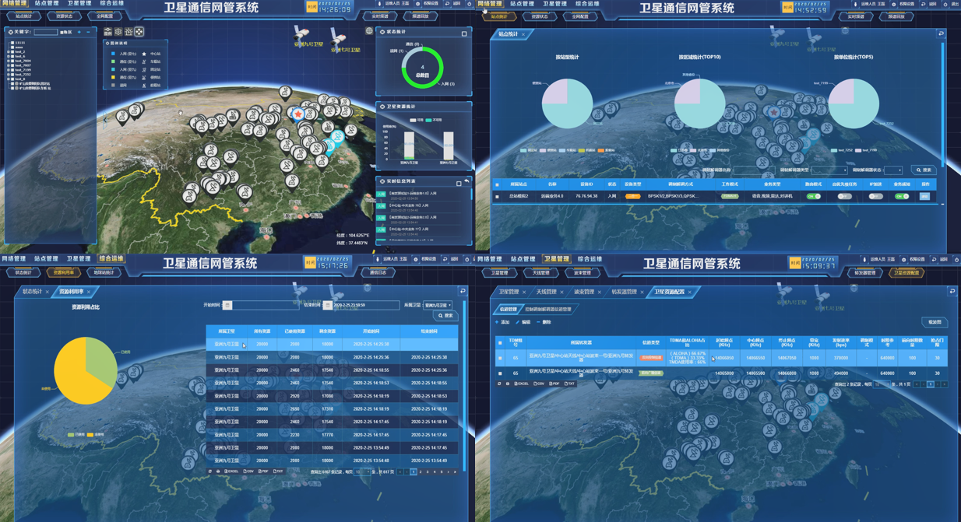Switch to the 状态统计 tab in the 资源利用率 window

pos(32,292)
